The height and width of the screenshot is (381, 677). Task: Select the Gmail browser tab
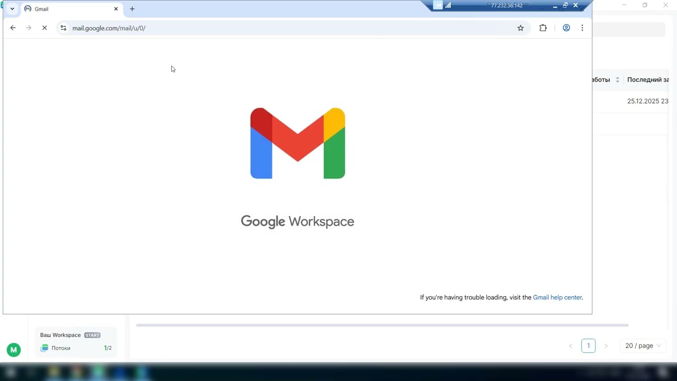click(x=71, y=9)
